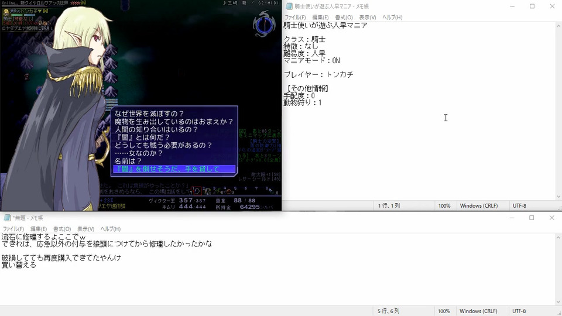Select highlighted option 『闇』を倒せそうだ、手を貸して
Viewport: 562px width, 316px height.
coord(174,169)
